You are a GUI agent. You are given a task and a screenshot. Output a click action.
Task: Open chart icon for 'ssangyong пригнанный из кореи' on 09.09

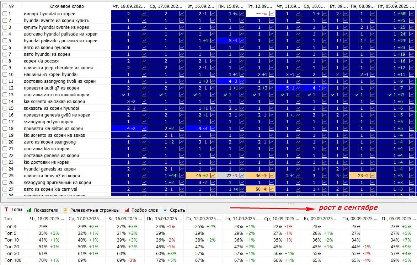345,182
